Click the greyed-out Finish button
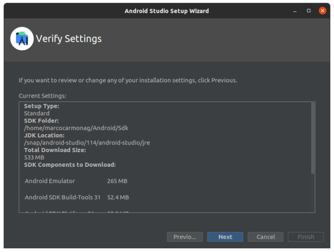Image resolution: width=334 pixels, height=252 pixels. coord(306,237)
